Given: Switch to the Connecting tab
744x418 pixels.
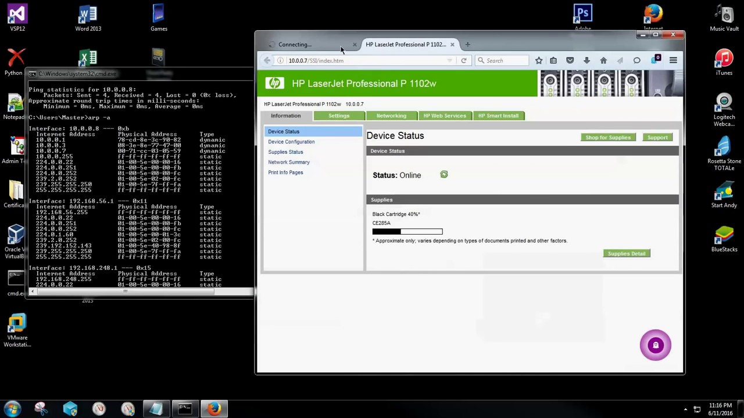Looking at the screenshot, I should point(308,45).
